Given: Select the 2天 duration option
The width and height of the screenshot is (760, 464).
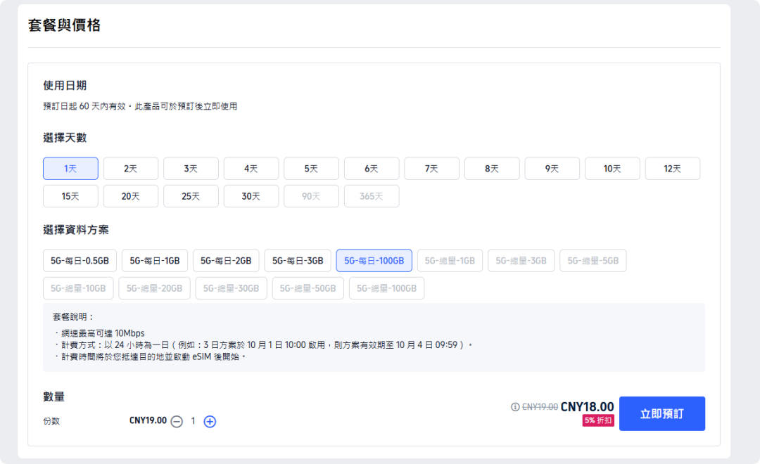Looking at the screenshot, I should click(131, 169).
